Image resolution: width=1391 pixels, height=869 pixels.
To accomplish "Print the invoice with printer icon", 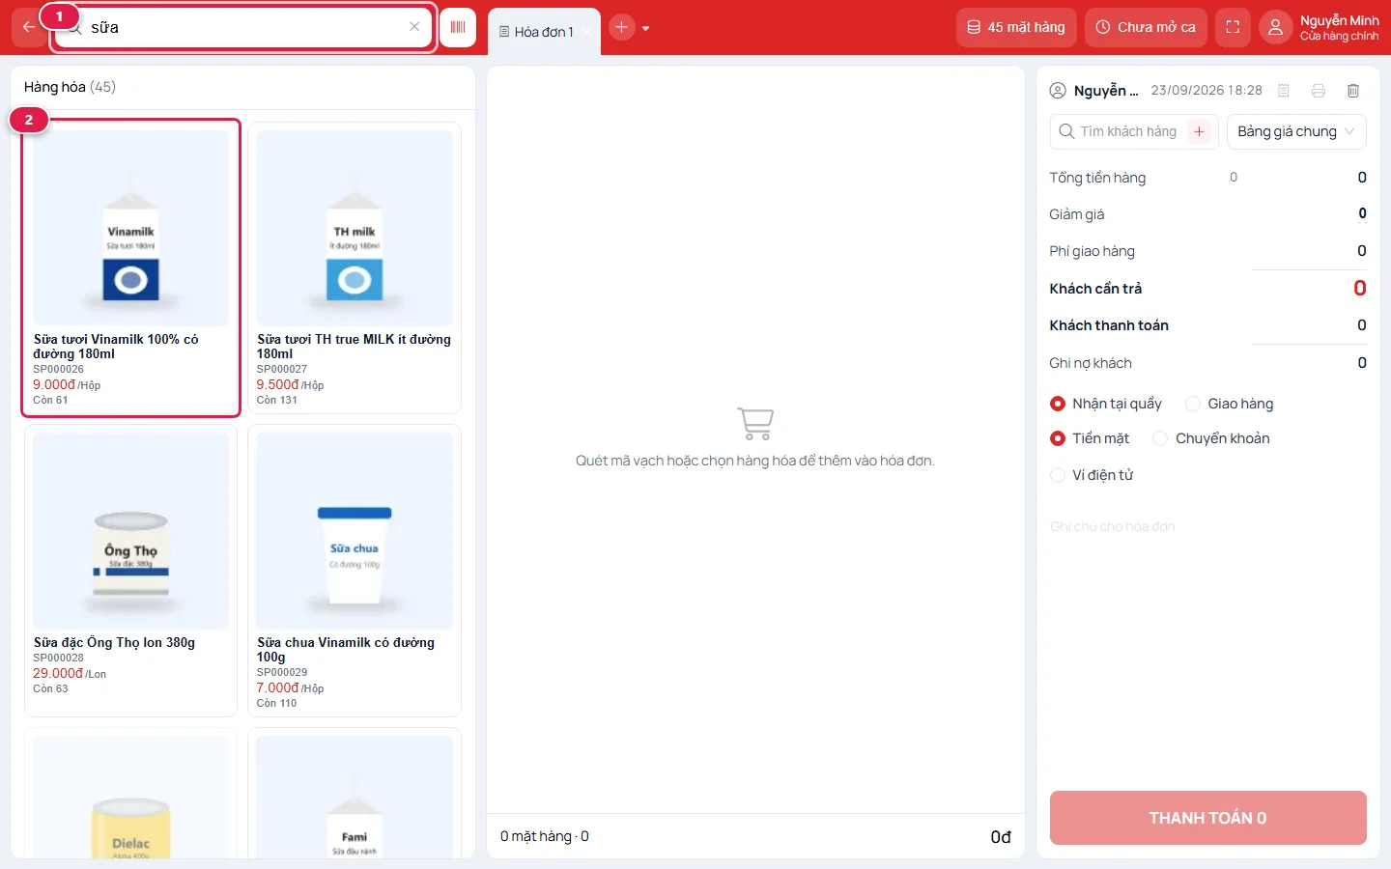I will (x=1319, y=91).
